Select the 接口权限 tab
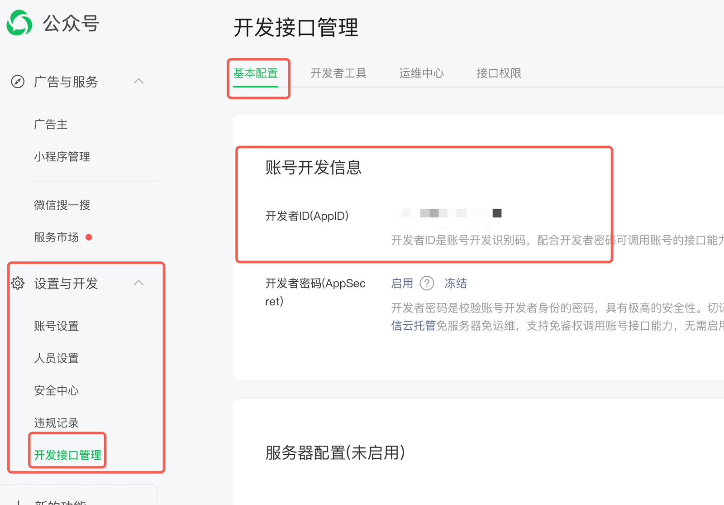 point(499,73)
